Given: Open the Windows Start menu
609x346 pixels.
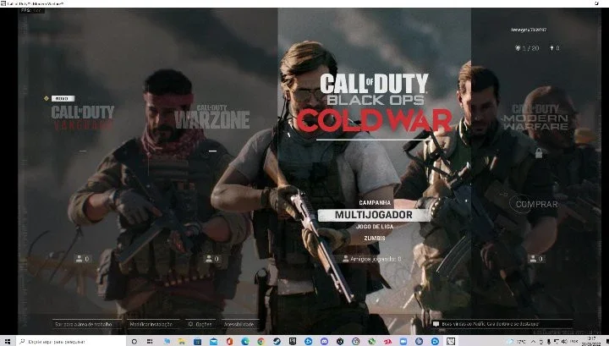Looking at the screenshot, I should (7, 341).
